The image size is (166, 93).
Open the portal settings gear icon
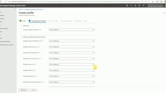[135, 5]
